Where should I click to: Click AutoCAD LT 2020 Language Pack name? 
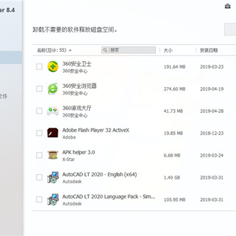[109, 197]
